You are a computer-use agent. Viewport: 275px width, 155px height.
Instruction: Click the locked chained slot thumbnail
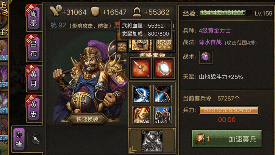pyautogui.click(x=152, y=141)
